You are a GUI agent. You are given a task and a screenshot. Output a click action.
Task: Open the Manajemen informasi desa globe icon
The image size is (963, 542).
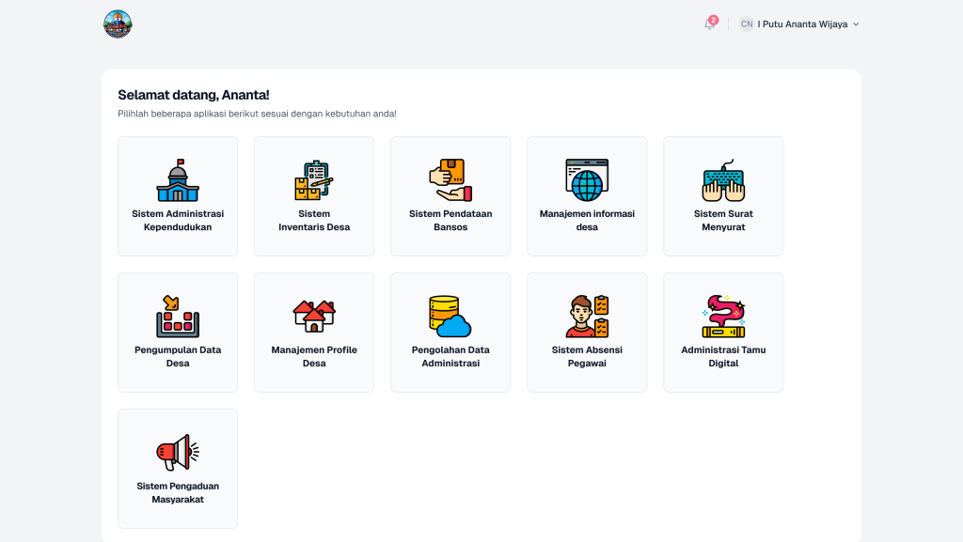point(587,180)
